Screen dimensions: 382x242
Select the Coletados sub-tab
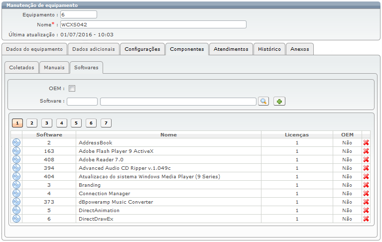(22, 67)
